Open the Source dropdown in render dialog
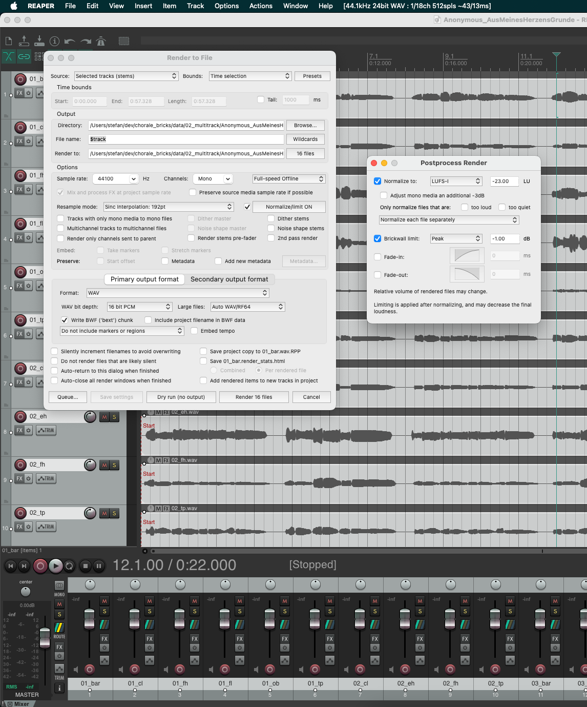Viewport: 587px width, 707px height. point(126,76)
